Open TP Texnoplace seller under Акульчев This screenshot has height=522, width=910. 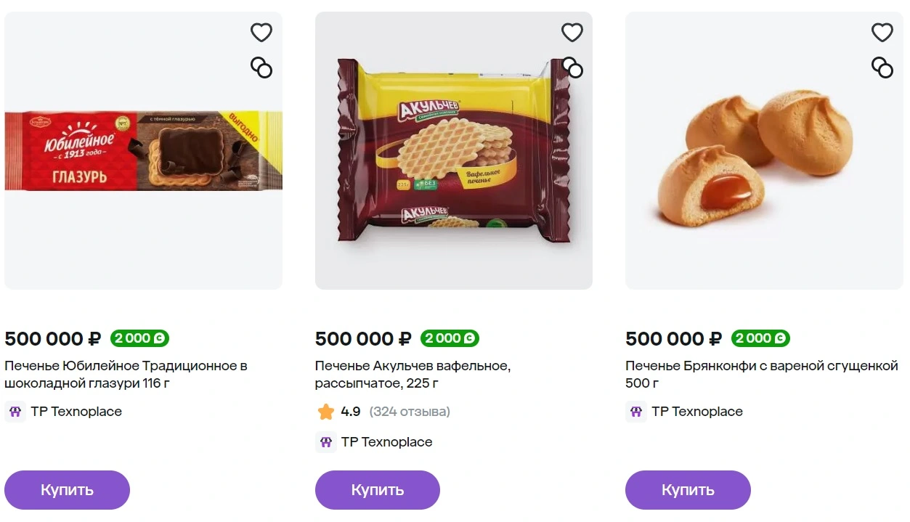pos(386,442)
